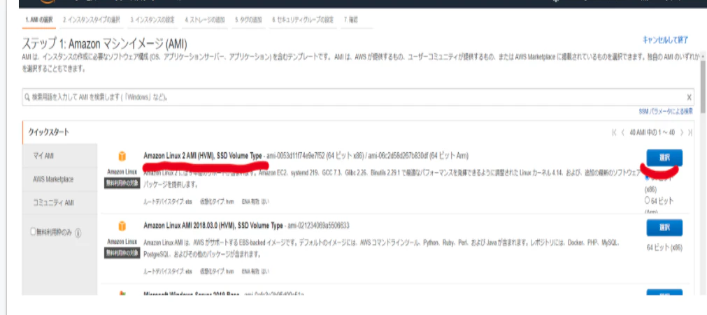Click the info icon beside 無料利用枠のみ
The width and height of the screenshot is (707, 315).
point(78,233)
